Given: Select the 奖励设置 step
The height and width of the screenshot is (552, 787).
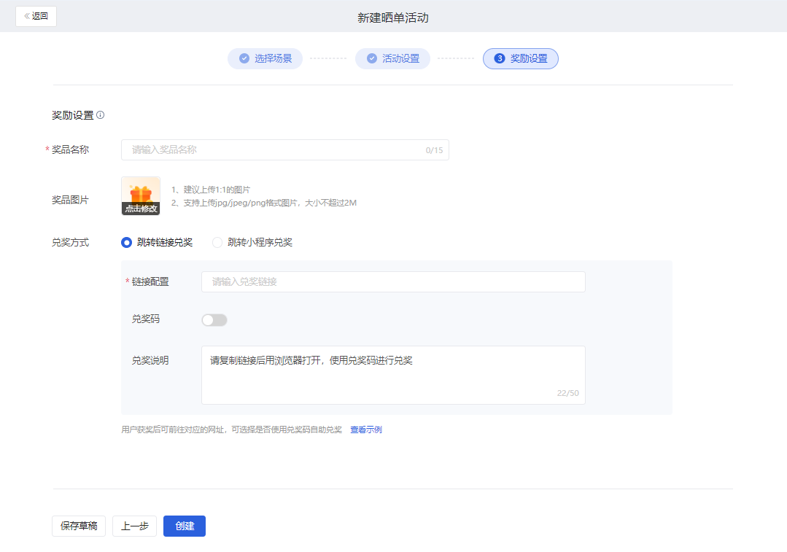Looking at the screenshot, I should coord(521,59).
